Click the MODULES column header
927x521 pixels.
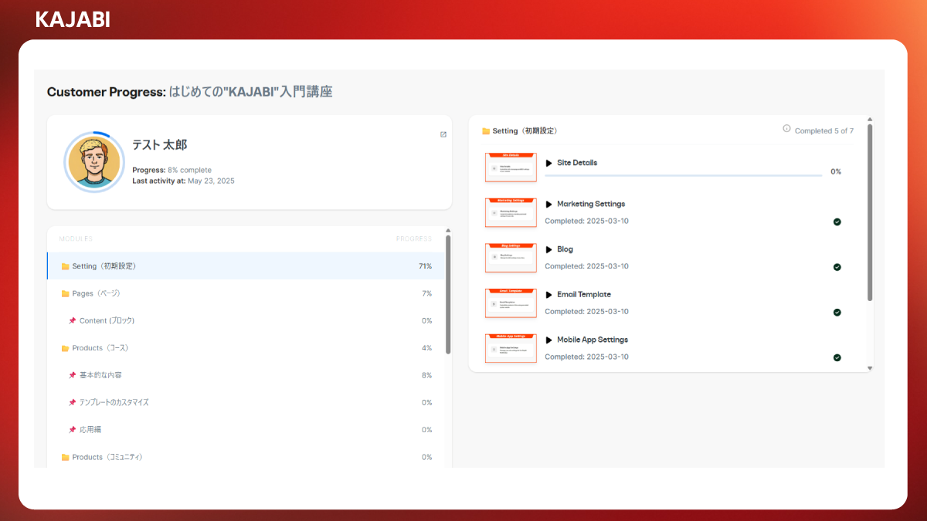point(76,239)
